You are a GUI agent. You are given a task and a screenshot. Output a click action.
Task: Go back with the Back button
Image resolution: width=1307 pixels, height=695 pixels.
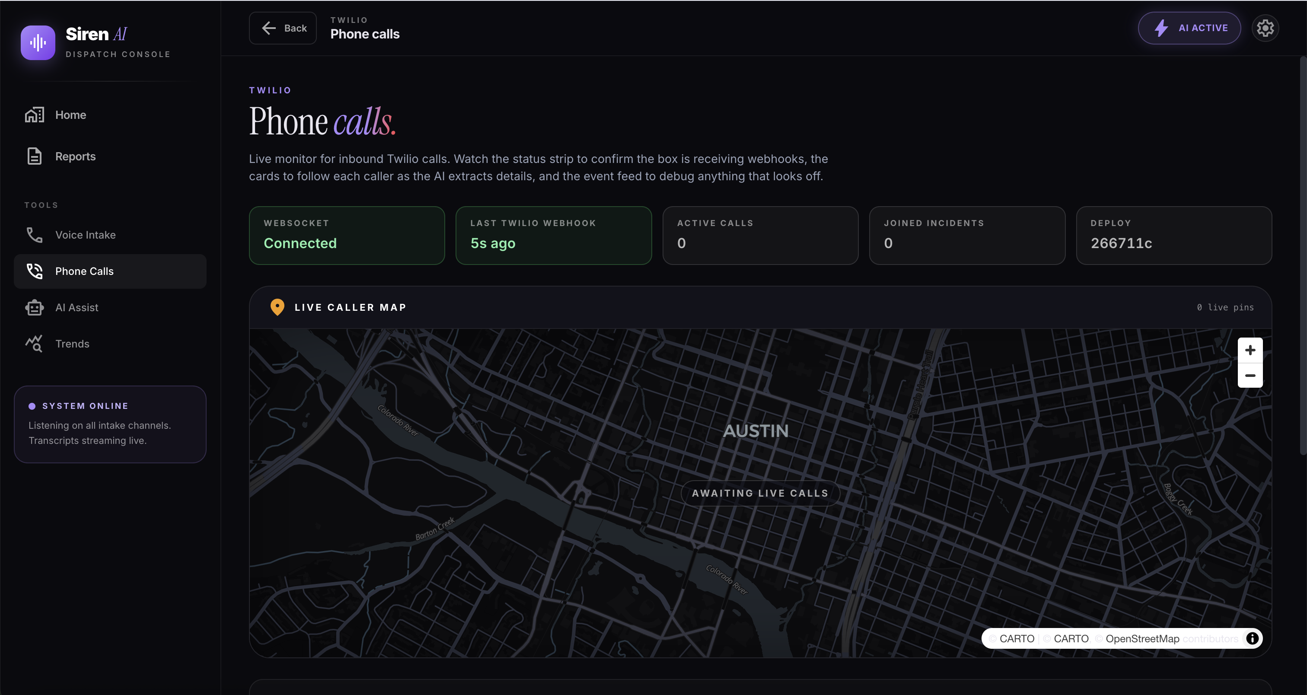[x=283, y=29]
